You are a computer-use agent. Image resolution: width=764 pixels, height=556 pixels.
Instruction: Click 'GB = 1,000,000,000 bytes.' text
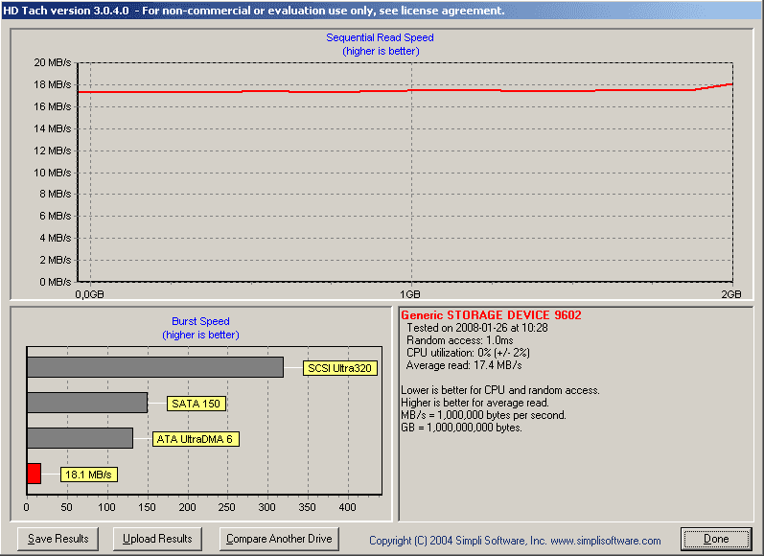[461, 428]
